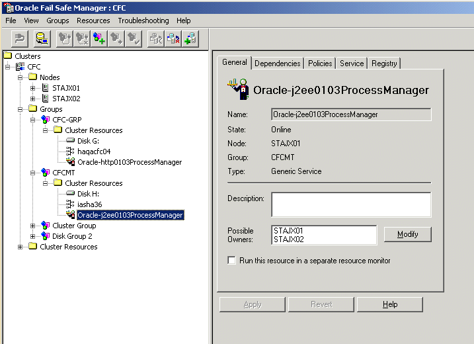474x344 pixels.
Task: Expand the bottom-level Cluster Resources folder
Action: point(20,247)
